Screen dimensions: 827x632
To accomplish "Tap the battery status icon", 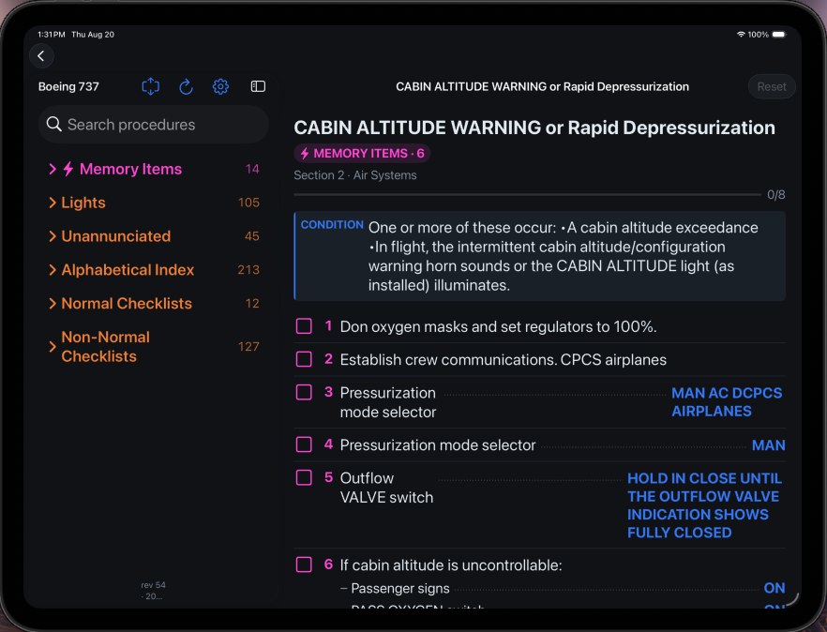I will 779,35.
